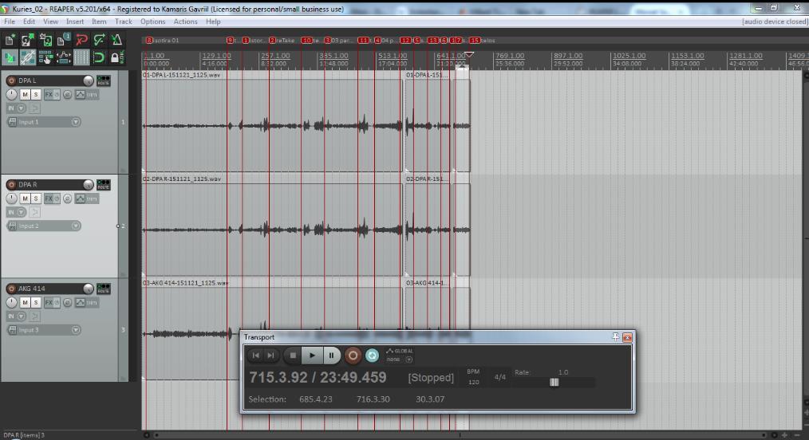Viewport: 809px width, 440px height.
Task: Toggle the auto-crossfade toolbar icon
Action: click(10, 57)
